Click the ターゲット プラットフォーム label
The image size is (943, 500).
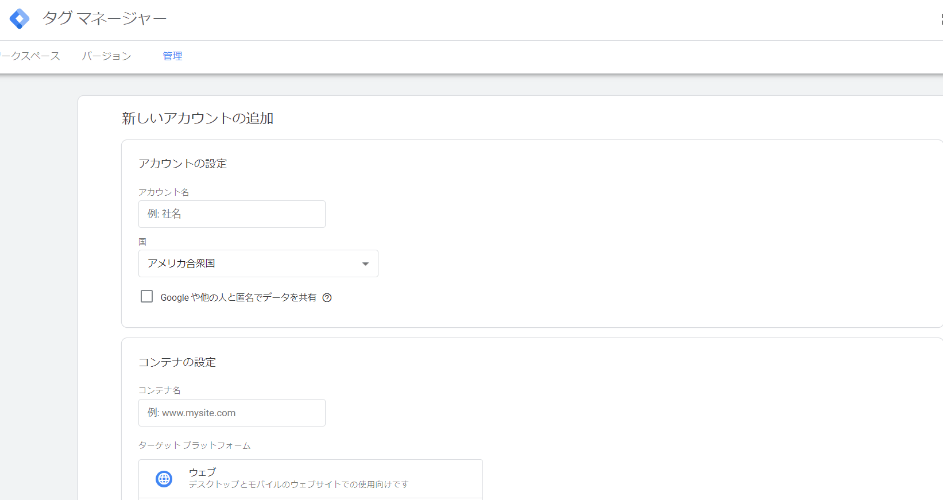[195, 445]
